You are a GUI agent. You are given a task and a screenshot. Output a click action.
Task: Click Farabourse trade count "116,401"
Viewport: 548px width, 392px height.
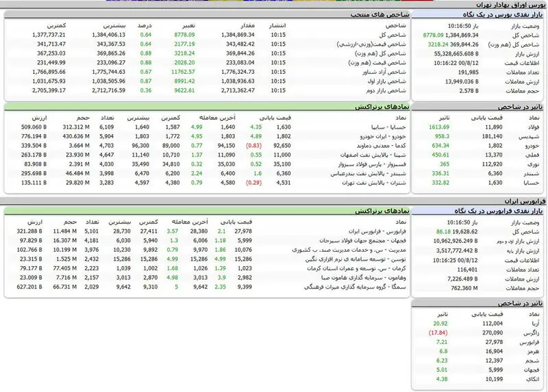[x=467, y=270]
